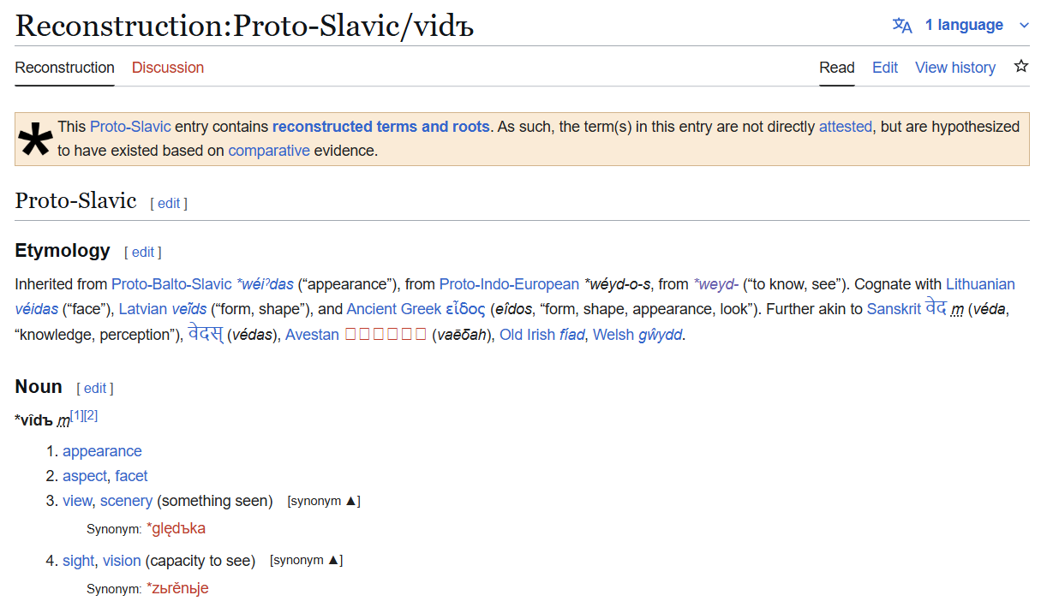The width and height of the screenshot is (1053, 613).
Task: Edit the Noun section
Action: click(x=95, y=388)
